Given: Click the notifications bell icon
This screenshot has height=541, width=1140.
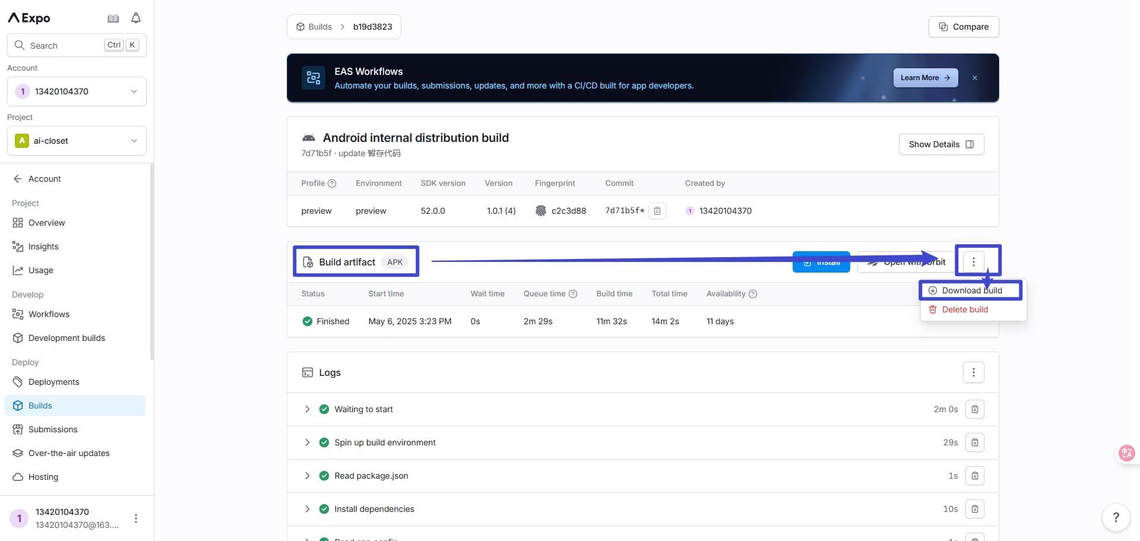Looking at the screenshot, I should click(x=136, y=18).
